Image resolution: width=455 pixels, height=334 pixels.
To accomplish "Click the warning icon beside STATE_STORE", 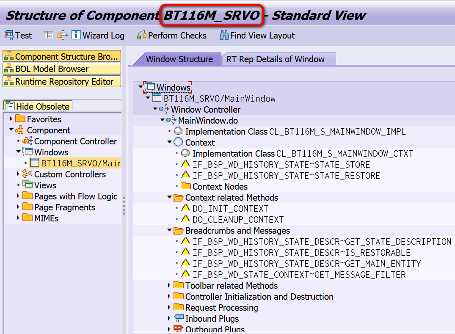I will [186, 164].
